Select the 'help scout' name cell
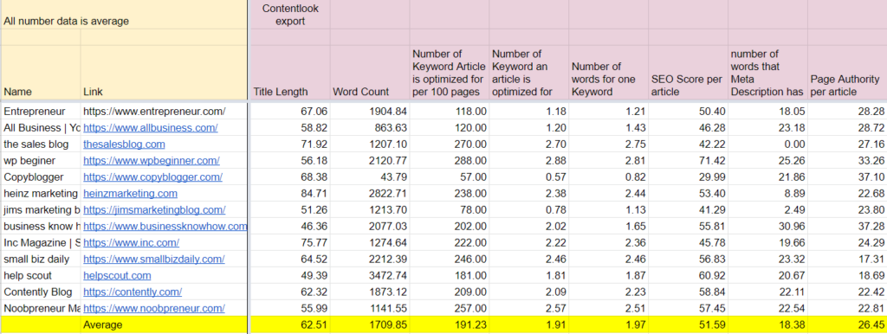Screen dimensions: 887x334 (x=42, y=276)
